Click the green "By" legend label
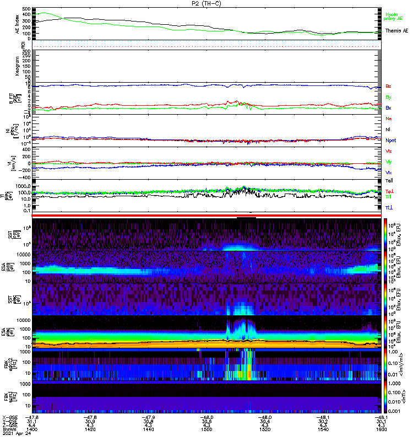The height and width of the screenshot is (441, 413). [x=388, y=97]
